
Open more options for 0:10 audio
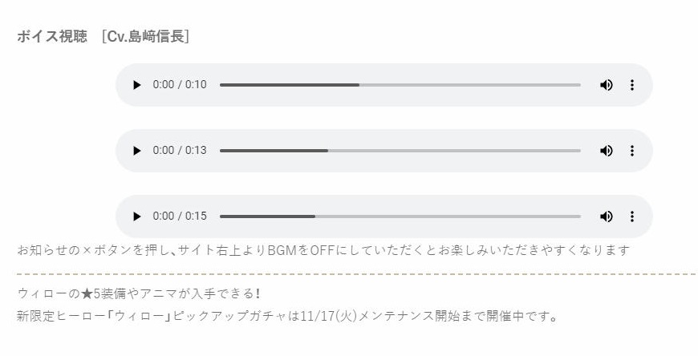[x=632, y=85]
